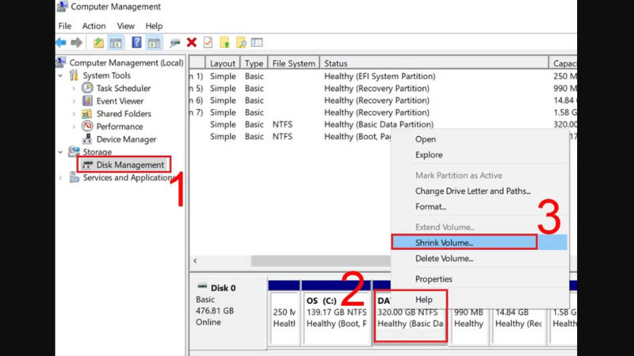Click the Back arrow toolbar icon

62,43
